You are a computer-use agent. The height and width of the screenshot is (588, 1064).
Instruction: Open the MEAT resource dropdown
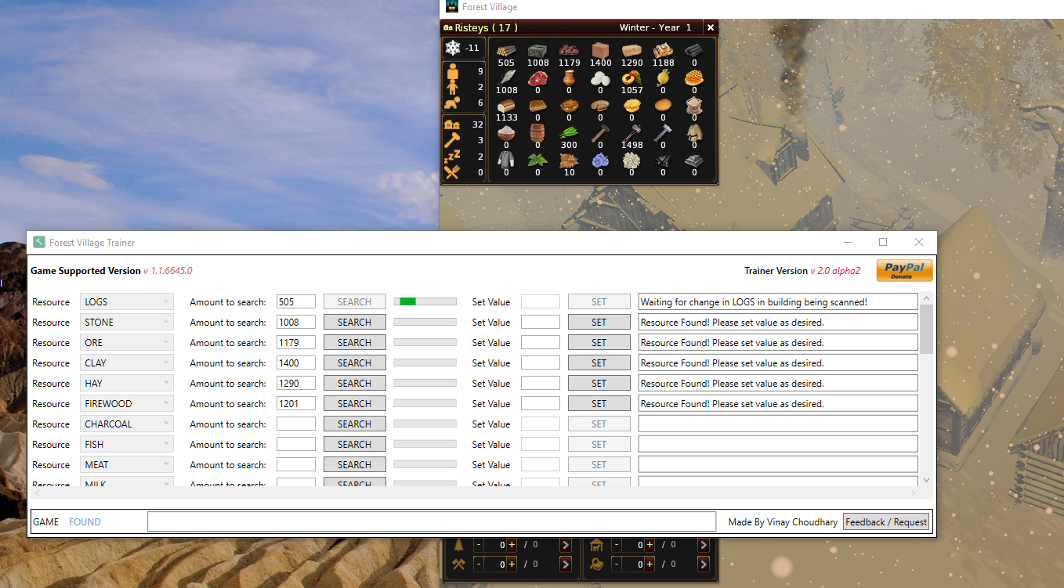[x=126, y=464]
